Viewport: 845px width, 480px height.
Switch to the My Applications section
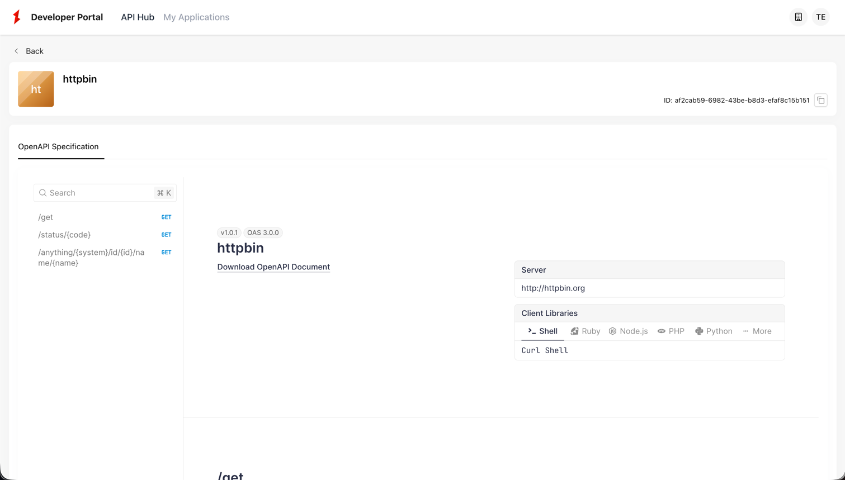pyautogui.click(x=196, y=17)
